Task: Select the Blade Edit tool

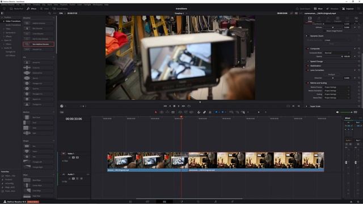Action: 173,112
